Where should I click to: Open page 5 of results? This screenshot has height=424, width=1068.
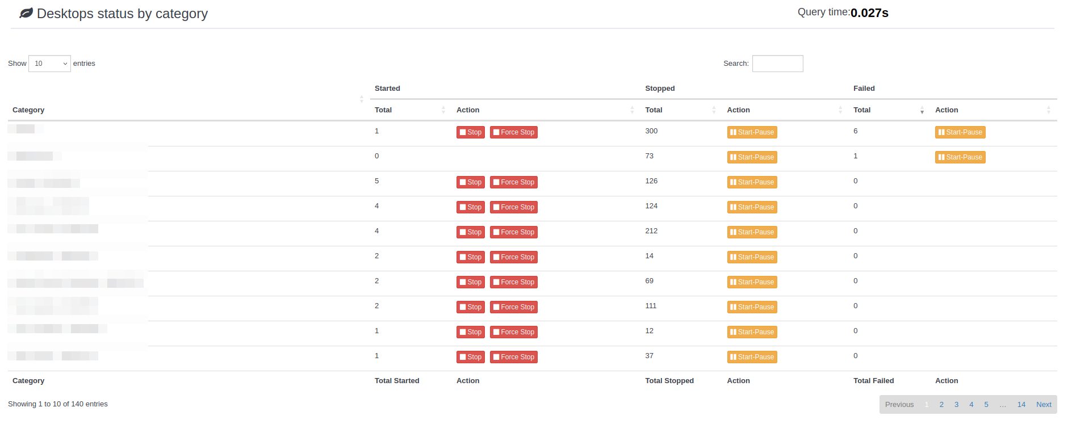(986, 405)
